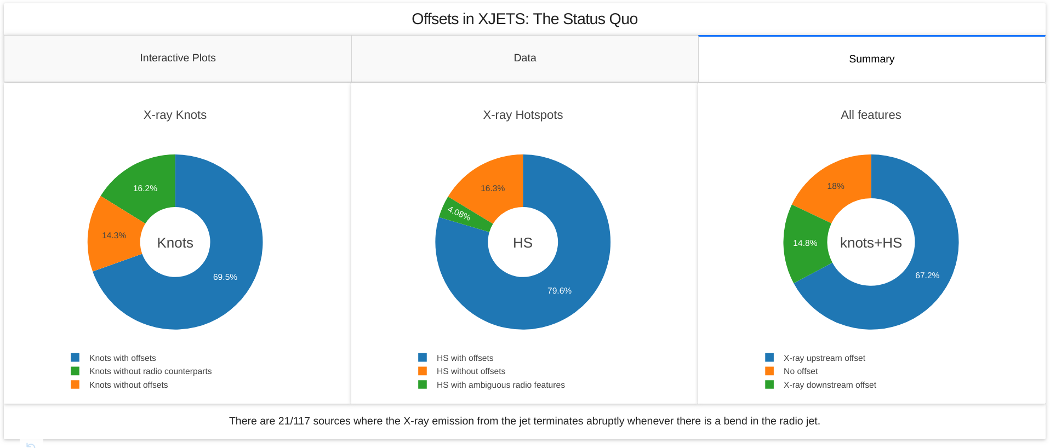This screenshot has height=448, width=1050.
Task: Hide 'HS without offsets' in legend
Action: point(471,371)
